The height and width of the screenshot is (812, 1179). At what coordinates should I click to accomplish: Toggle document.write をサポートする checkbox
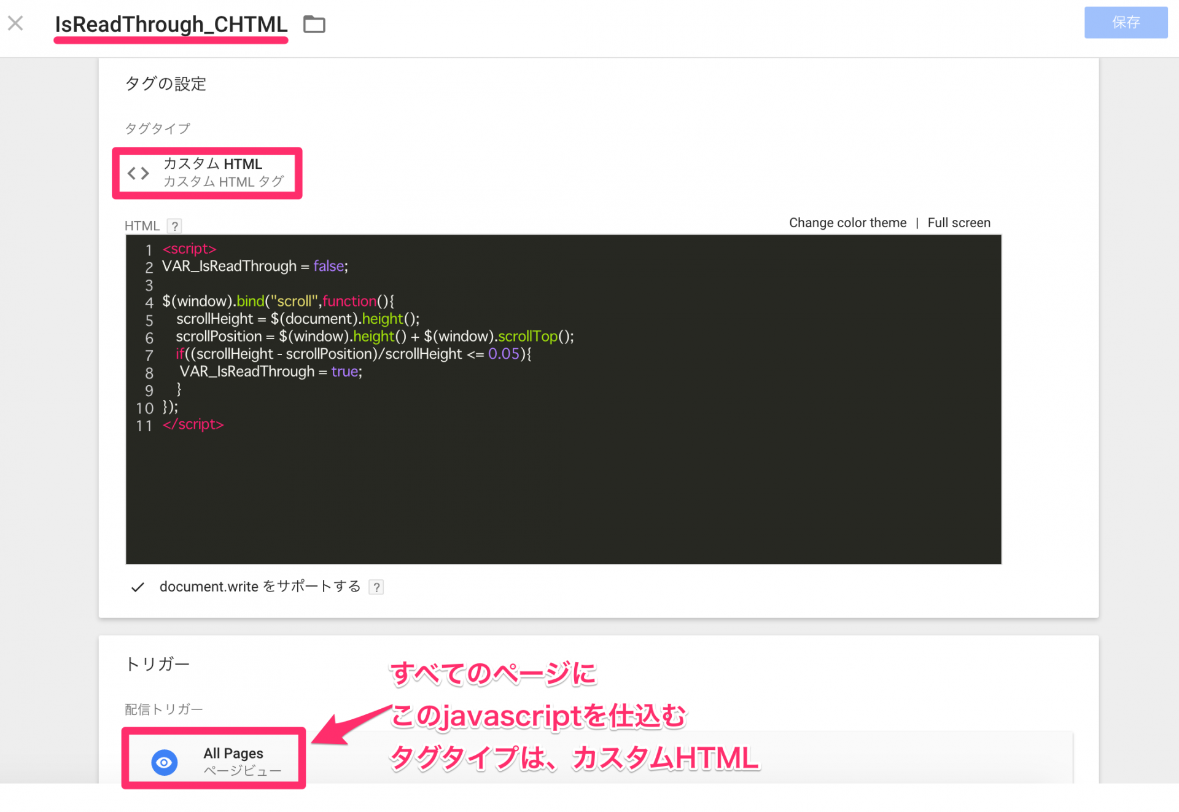pos(138,587)
